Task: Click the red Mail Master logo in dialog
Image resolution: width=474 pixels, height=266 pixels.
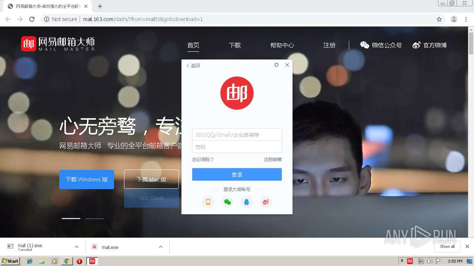Action: click(x=237, y=93)
